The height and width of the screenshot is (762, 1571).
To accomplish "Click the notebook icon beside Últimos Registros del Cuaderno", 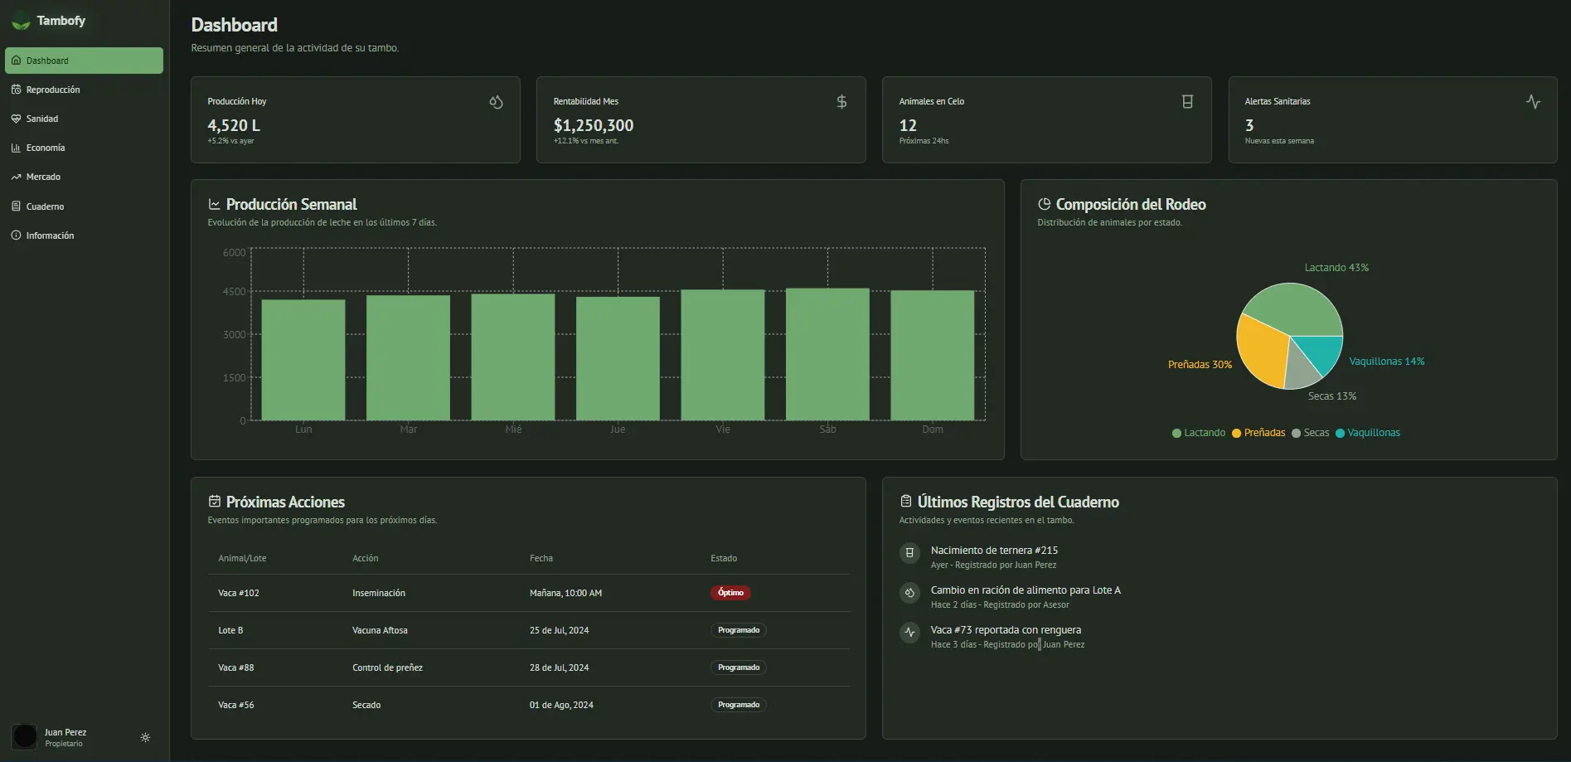I will (906, 502).
